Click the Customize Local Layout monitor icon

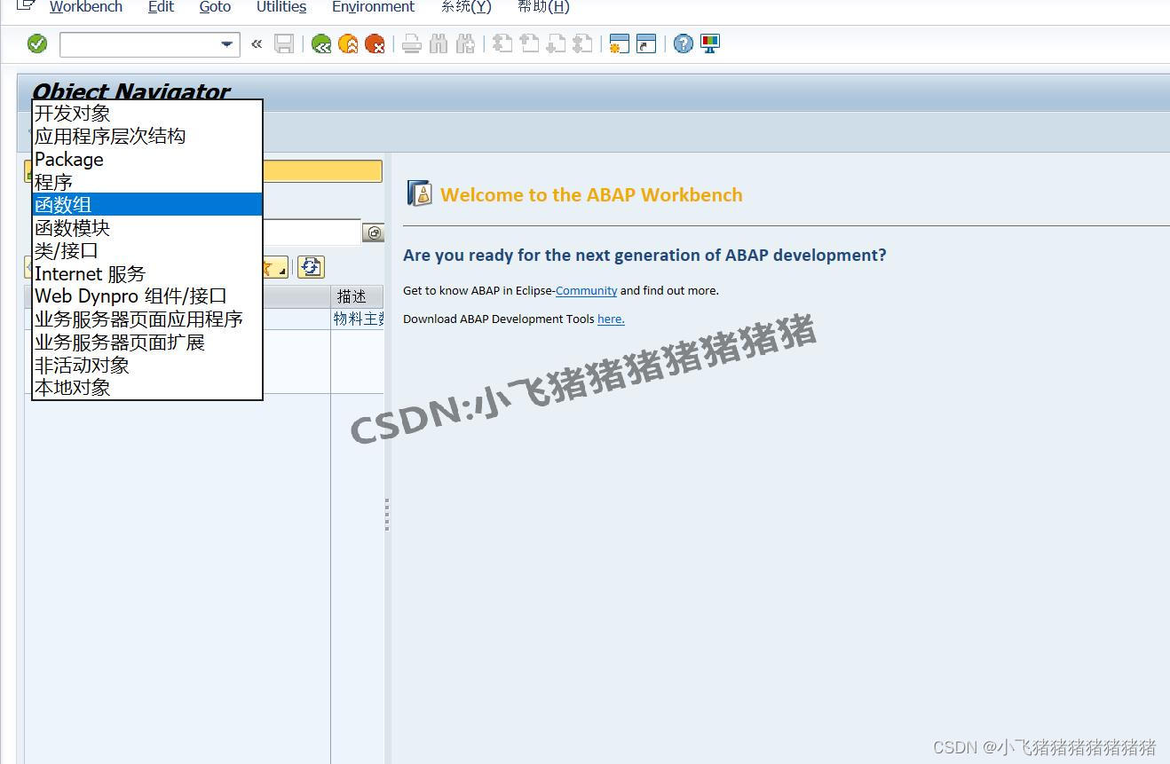coord(710,43)
